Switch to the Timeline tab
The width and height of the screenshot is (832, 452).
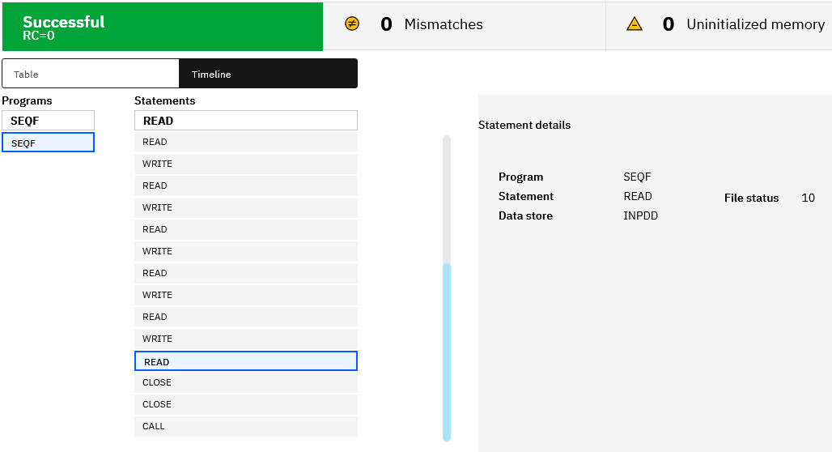pos(268,74)
